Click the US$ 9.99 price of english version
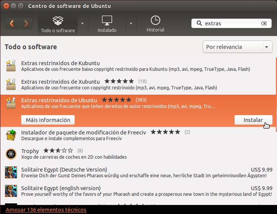The image size is (277, 214). click(x=261, y=188)
